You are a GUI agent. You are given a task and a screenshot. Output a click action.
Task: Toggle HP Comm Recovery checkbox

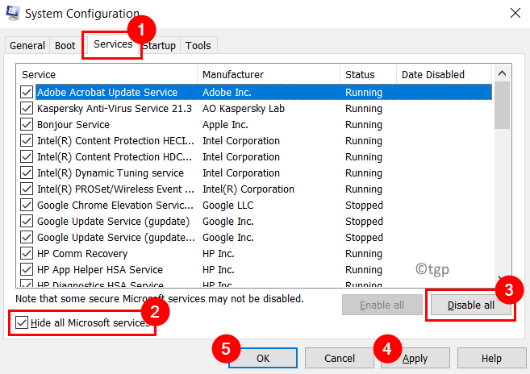coord(27,253)
